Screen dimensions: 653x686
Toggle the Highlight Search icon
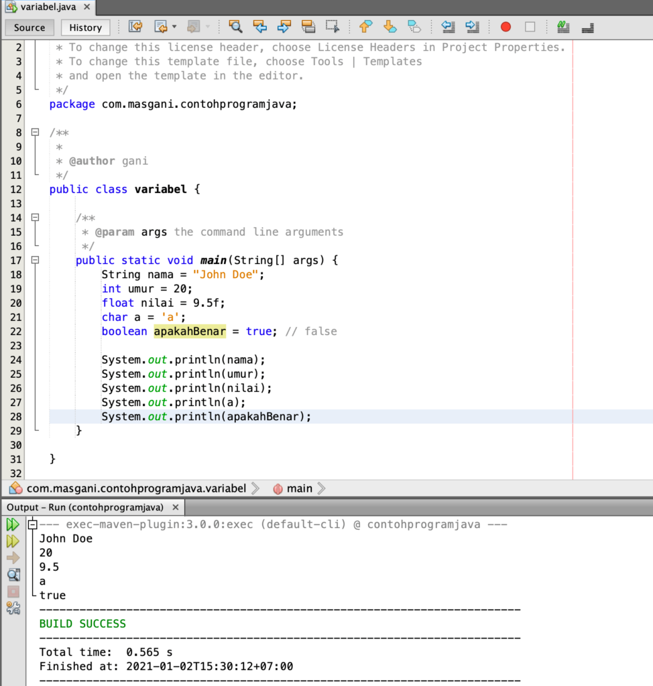click(x=308, y=27)
